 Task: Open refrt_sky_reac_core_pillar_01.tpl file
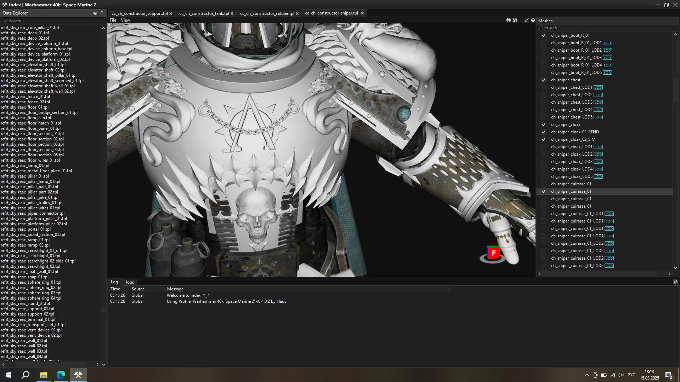pos(30,28)
